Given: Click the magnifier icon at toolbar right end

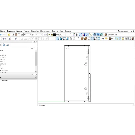Looking at the screenshot, I should click(130, 38).
